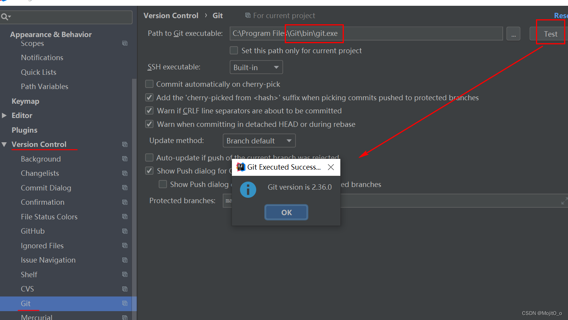Open the Shelf settings page
The height and width of the screenshot is (320, 568).
29,275
